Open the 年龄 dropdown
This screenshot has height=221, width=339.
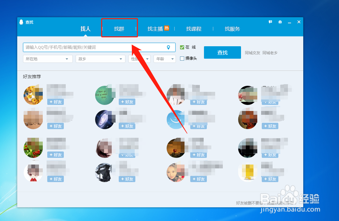pyautogui.click(x=164, y=59)
